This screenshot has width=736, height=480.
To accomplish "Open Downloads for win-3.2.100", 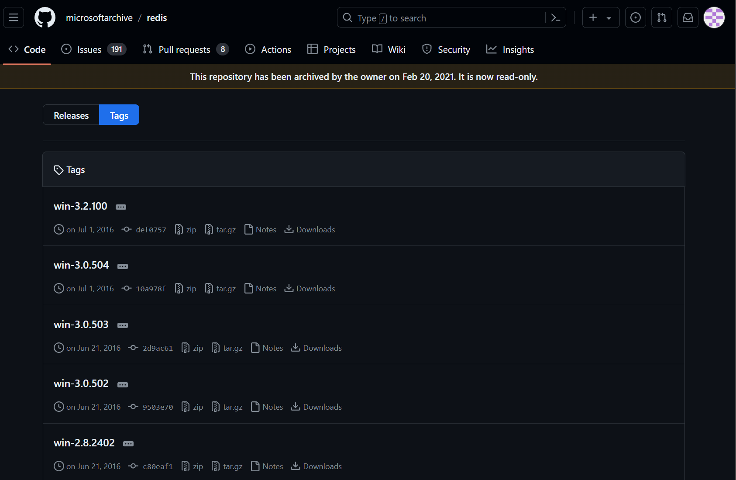I will pyautogui.click(x=310, y=229).
